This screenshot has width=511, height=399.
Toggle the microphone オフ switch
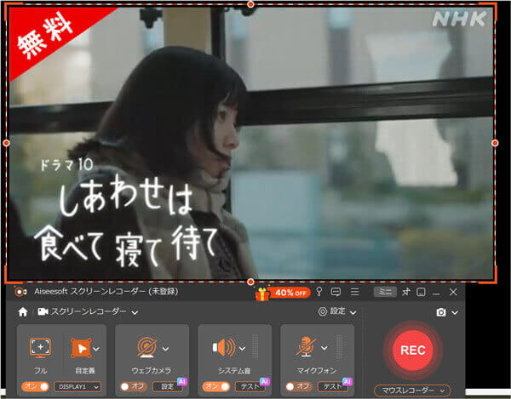click(x=299, y=386)
